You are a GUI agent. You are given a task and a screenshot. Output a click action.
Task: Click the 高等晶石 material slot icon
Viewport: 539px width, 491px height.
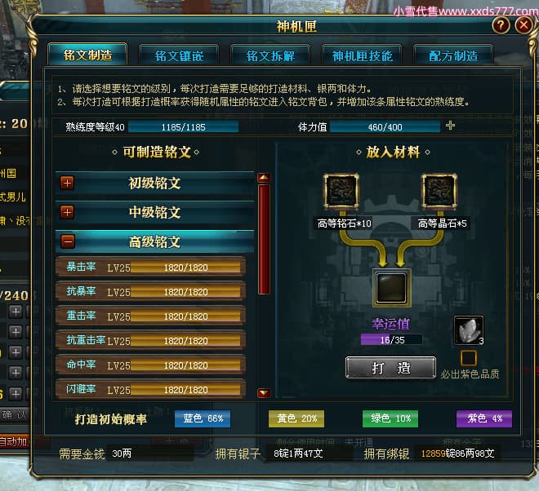439,191
